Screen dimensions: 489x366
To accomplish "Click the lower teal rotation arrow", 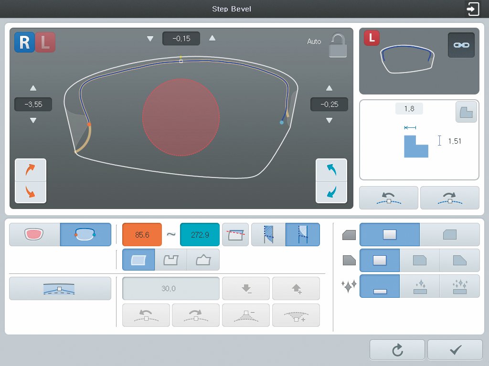I will (331, 192).
